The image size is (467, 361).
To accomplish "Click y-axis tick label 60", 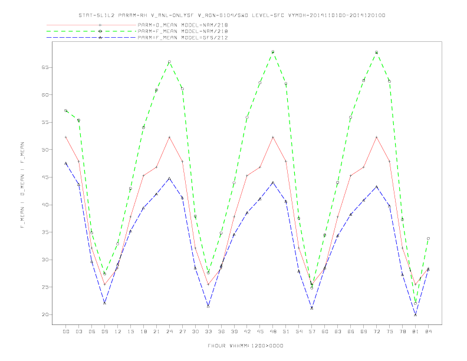I will tap(45, 95).
